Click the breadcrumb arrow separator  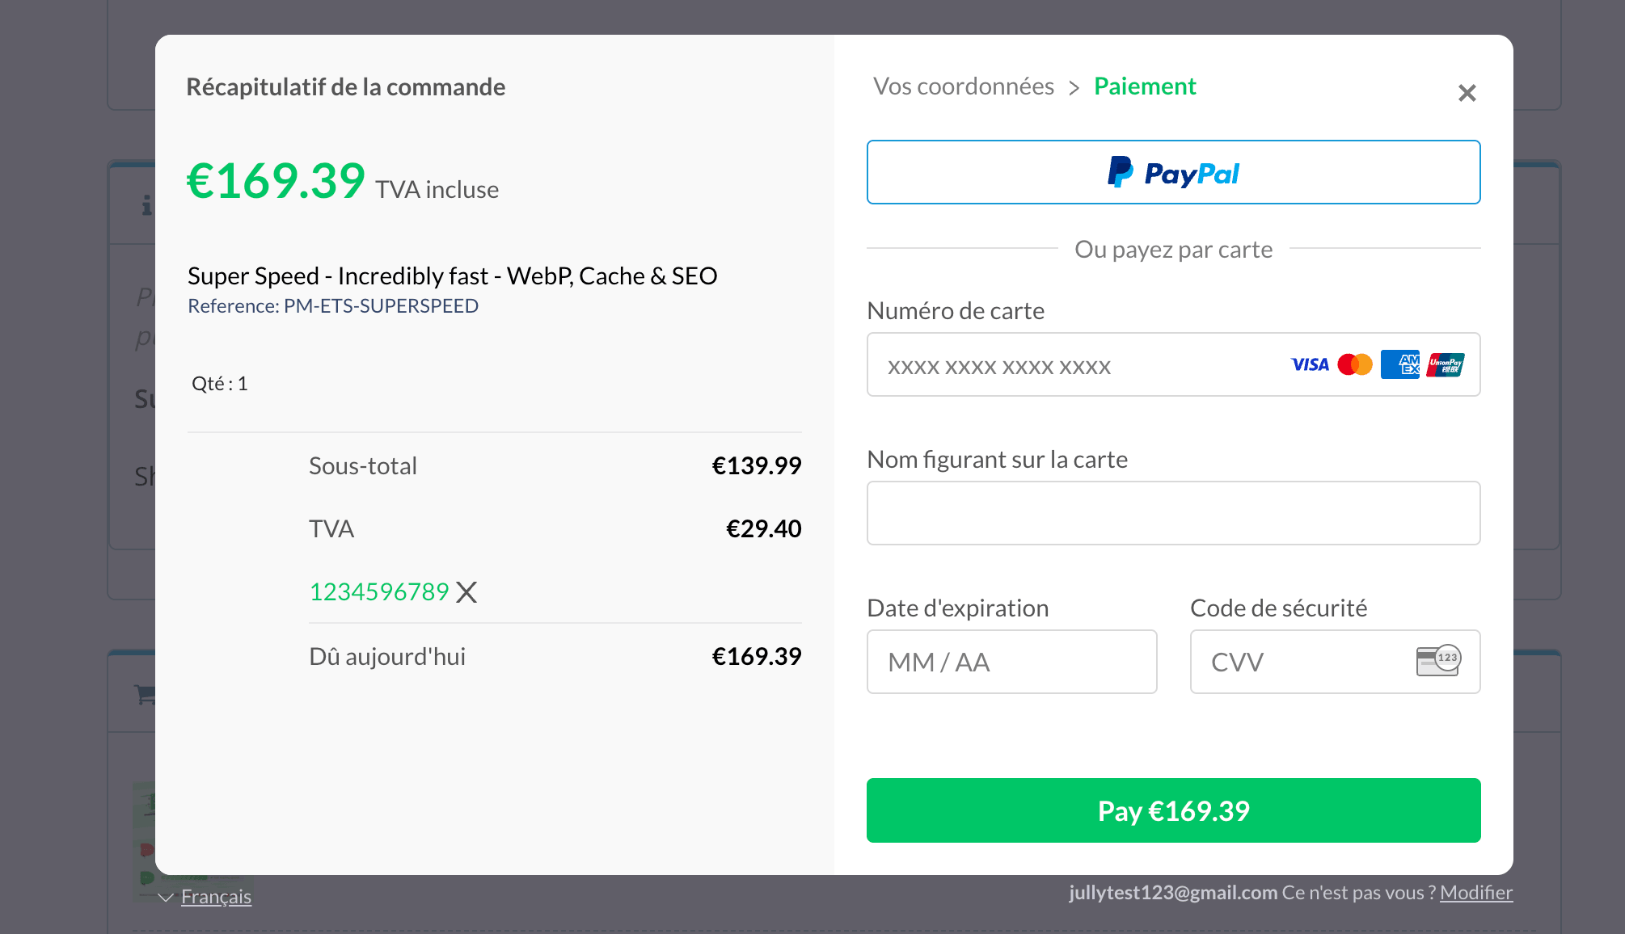click(1074, 87)
